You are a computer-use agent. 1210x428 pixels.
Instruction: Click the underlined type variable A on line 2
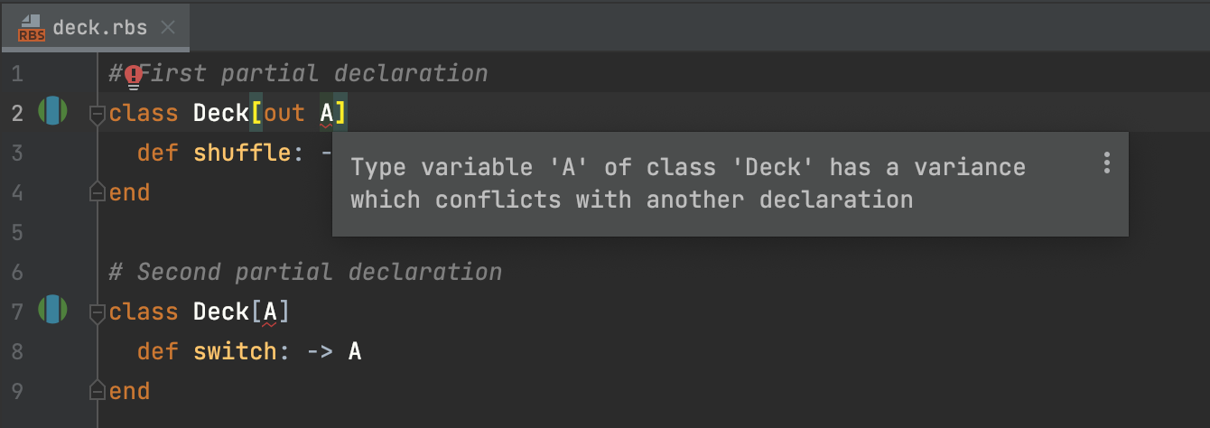(x=326, y=114)
